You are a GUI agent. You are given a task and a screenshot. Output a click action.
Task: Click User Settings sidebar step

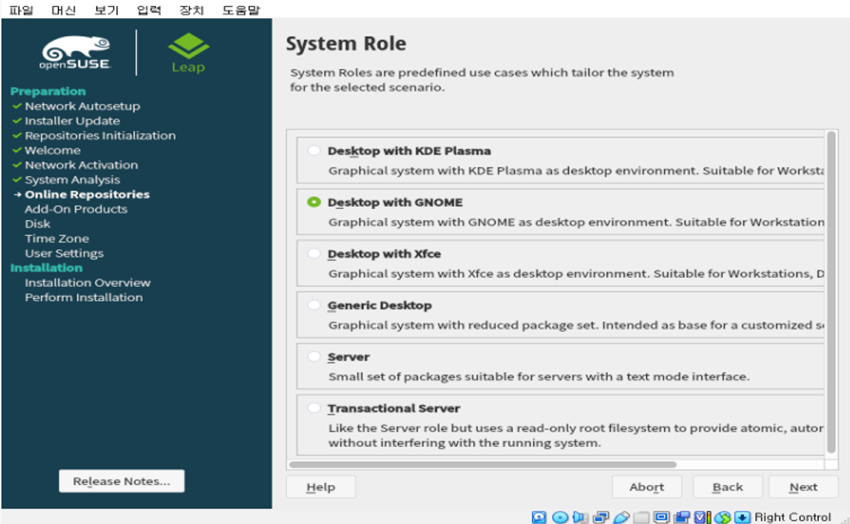64,253
